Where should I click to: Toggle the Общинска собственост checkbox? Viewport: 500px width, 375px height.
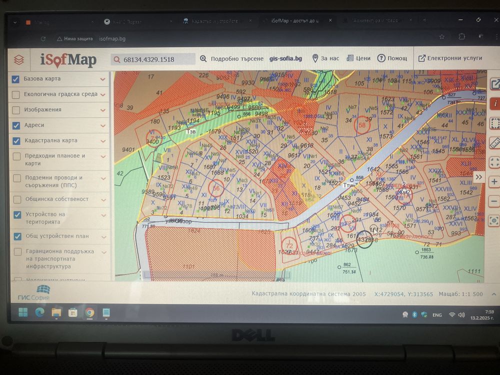[17, 199]
